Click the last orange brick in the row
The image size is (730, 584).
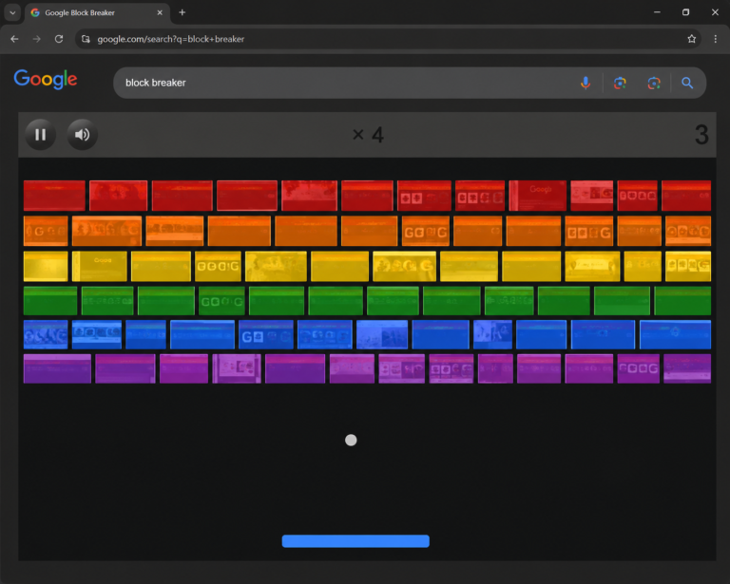pos(688,231)
